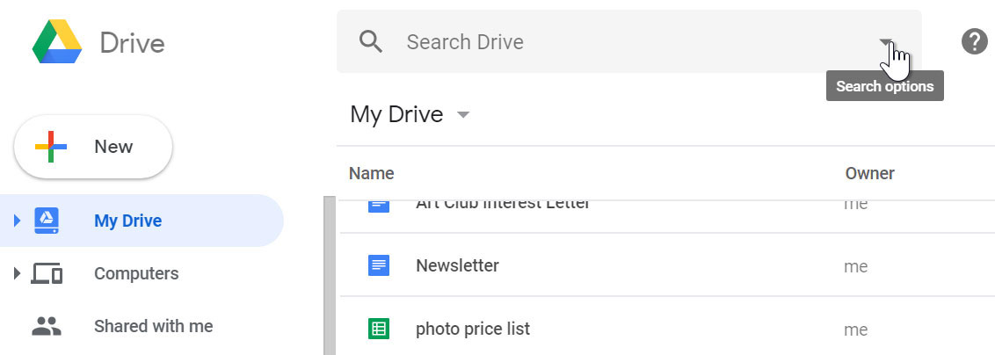995x355 pixels.
Task: Click the Google Drive logo
Action: [x=57, y=42]
